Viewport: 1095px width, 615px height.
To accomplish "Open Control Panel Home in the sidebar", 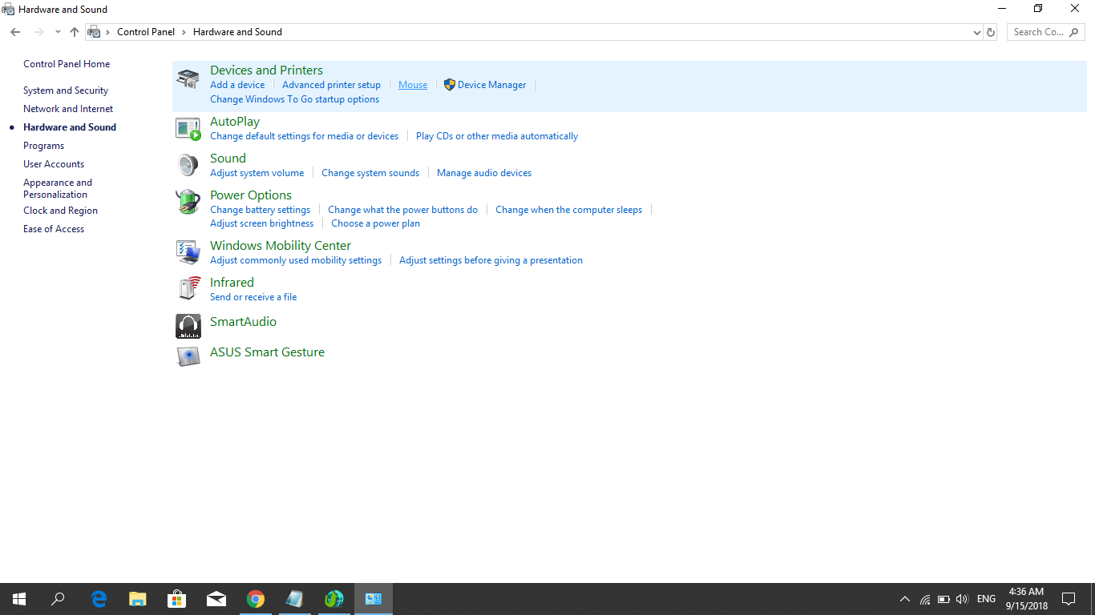I will tap(67, 64).
